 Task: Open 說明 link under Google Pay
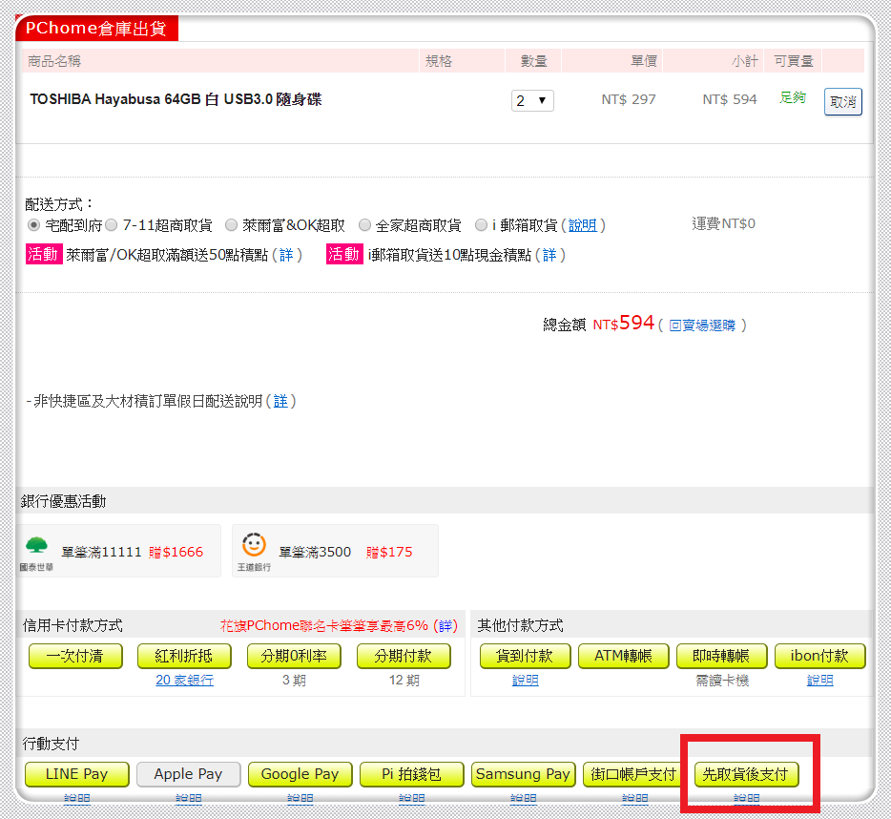300,798
